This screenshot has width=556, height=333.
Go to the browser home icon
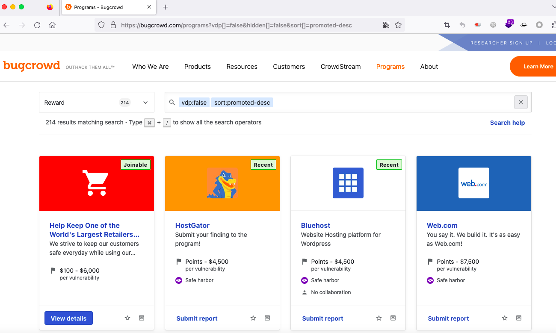click(x=52, y=25)
